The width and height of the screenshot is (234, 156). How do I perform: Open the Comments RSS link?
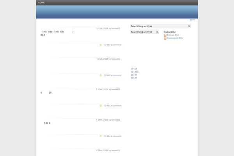pyautogui.click(x=175, y=38)
